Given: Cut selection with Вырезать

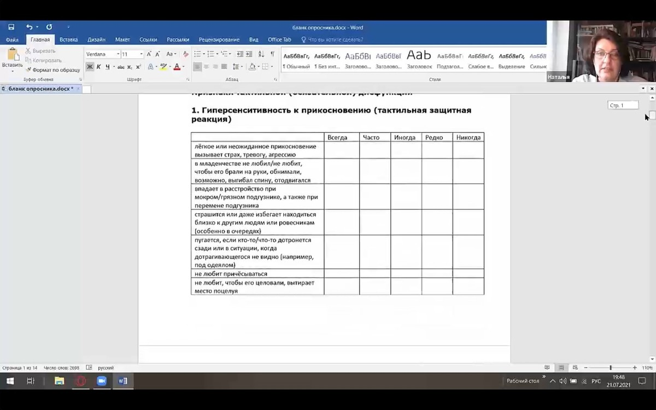Looking at the screenshot, I should pos(40,51).
